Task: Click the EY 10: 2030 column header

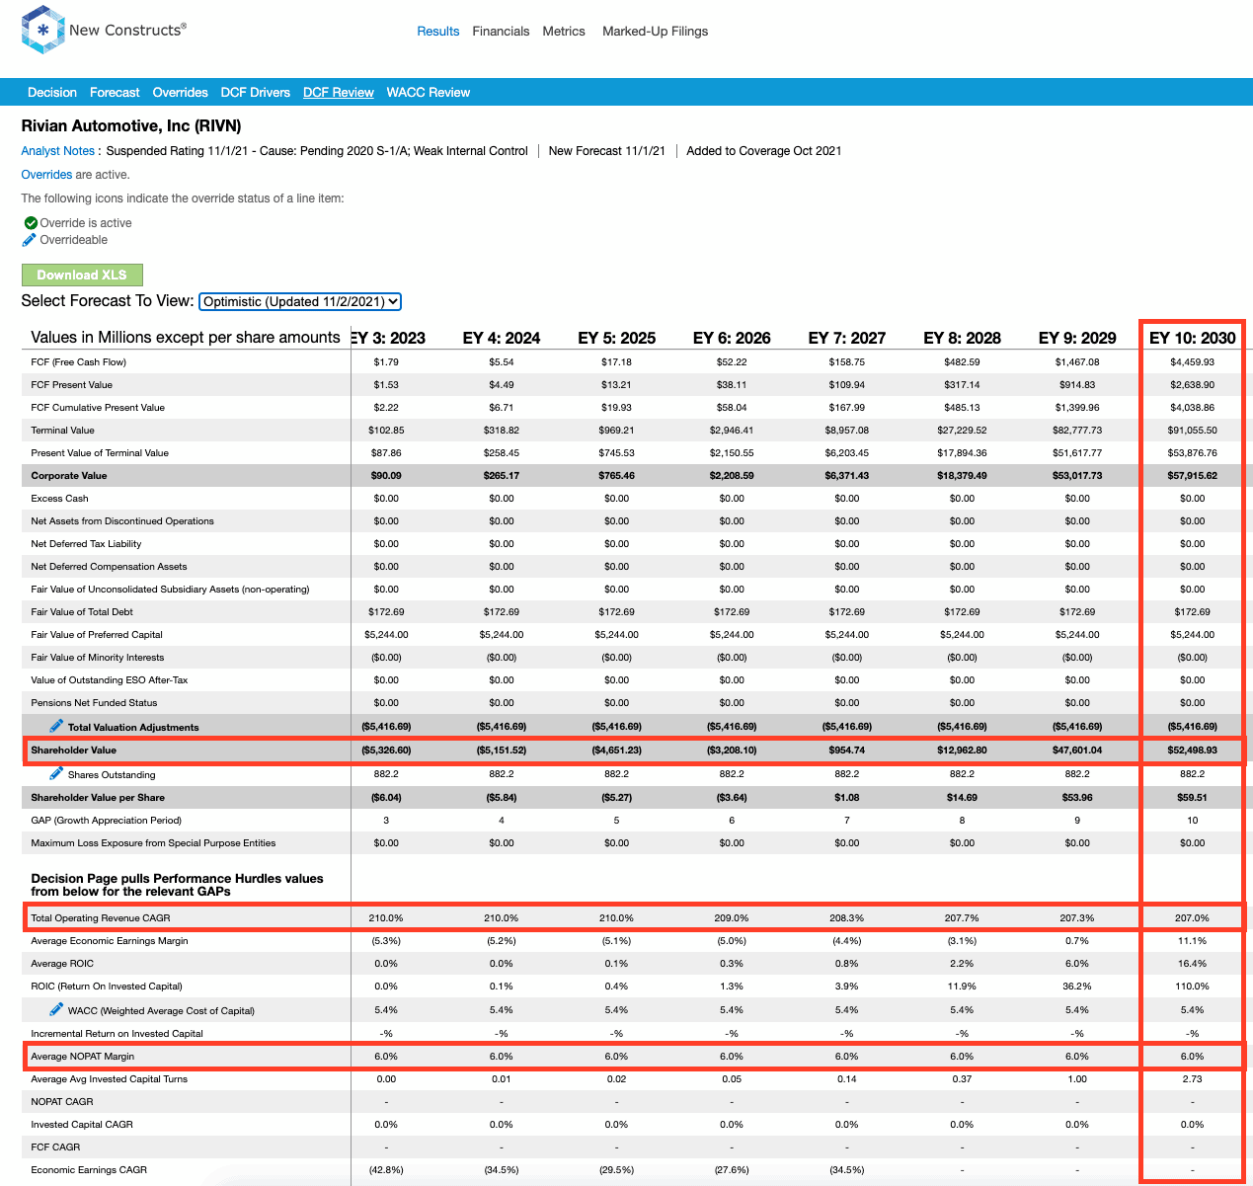Action: (1192, 338)
